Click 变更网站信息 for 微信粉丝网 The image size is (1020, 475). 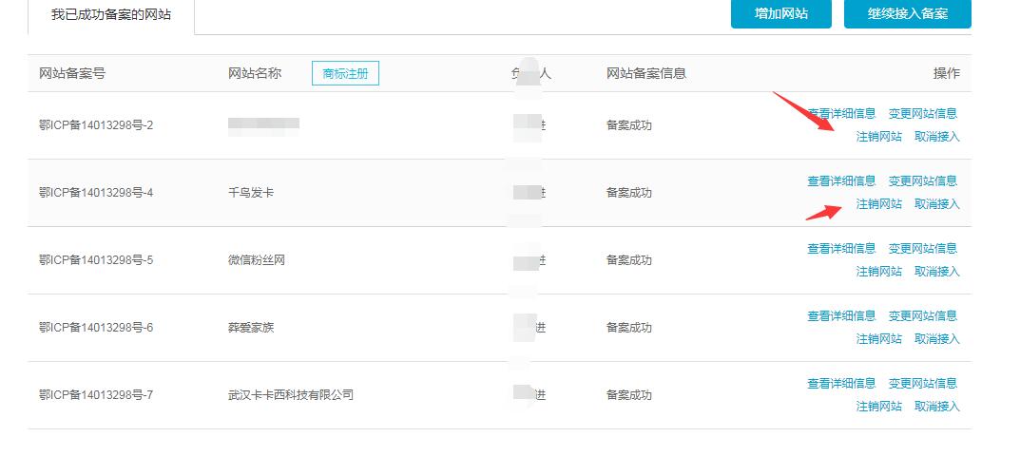[923, 249]
